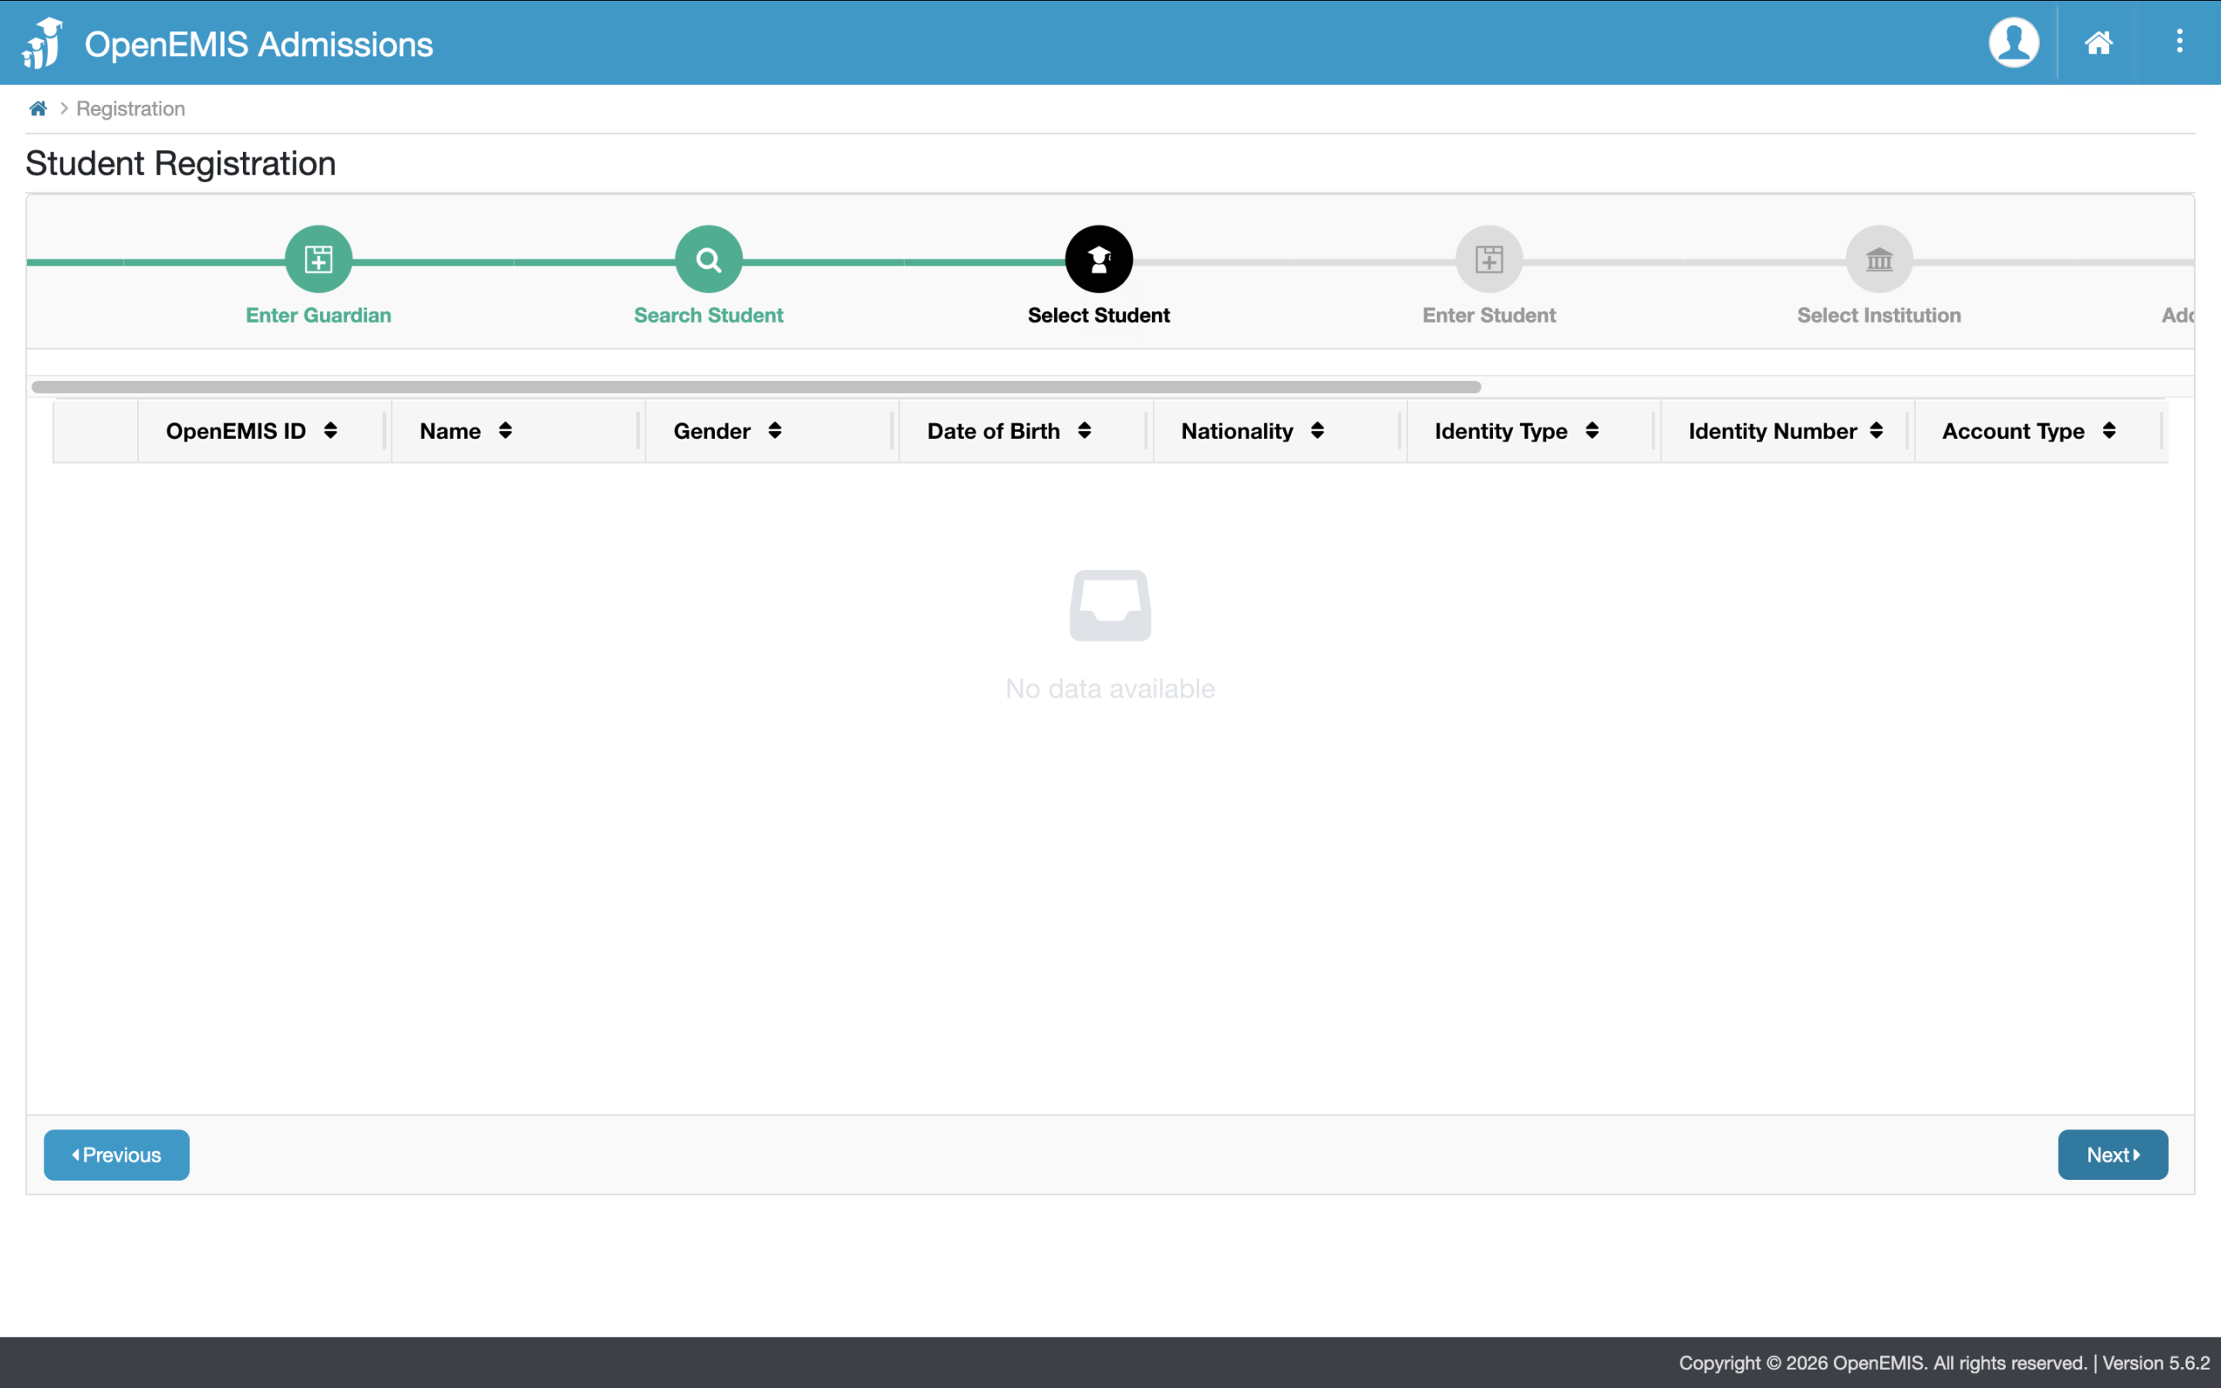Click the horizontal table scrollbar
This screenshot has width=2221, height=1388.
pyautogui.click(x=757, y=387)
